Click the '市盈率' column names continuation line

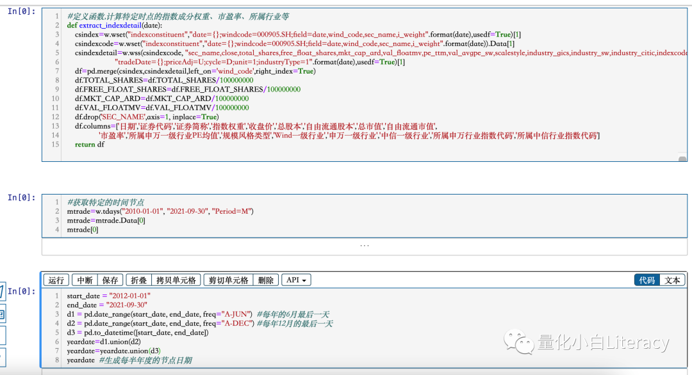(x=349, y=135)
